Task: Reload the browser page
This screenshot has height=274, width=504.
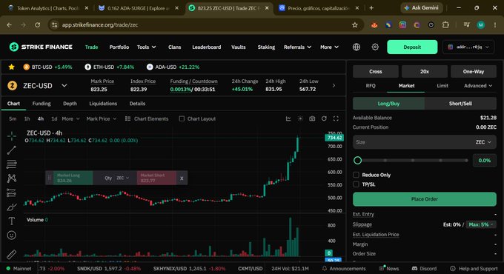Action: [x=37, y=24]
